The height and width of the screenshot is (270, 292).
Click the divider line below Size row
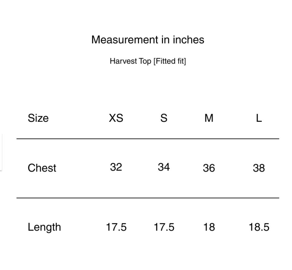pyautogui.click(x=148, y=139)
